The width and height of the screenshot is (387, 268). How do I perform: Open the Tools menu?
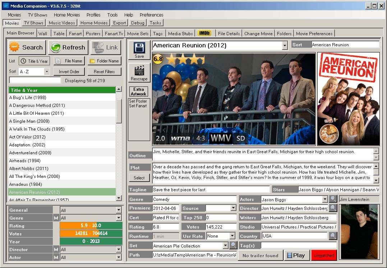pyautogui.click(x=112, y=15)
